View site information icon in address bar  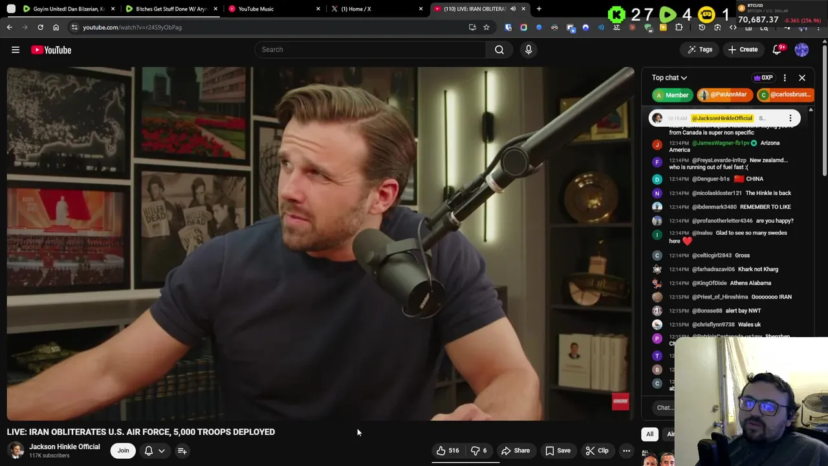coord(74,27)
